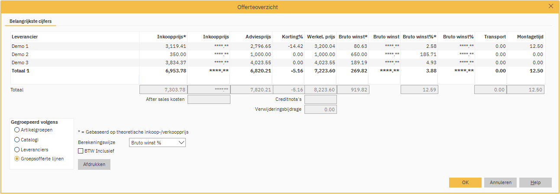Click the Creditnota's input field
The width and height of the screenshot is (560, 194).
tap(320, 100)
